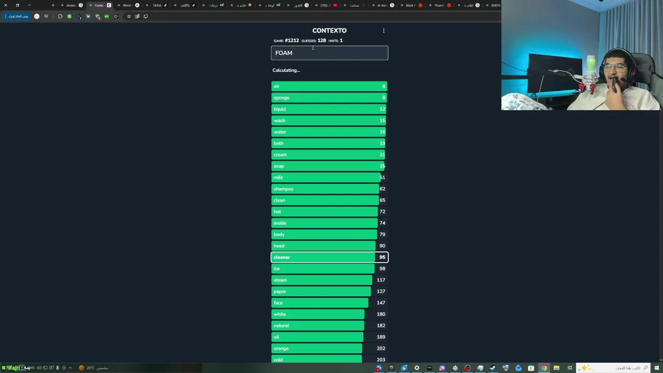Image resolution: width=663 pixels, height=373 pixels.
Task: Bookmark this page with the star icon
Action: (x=129, y=17)
